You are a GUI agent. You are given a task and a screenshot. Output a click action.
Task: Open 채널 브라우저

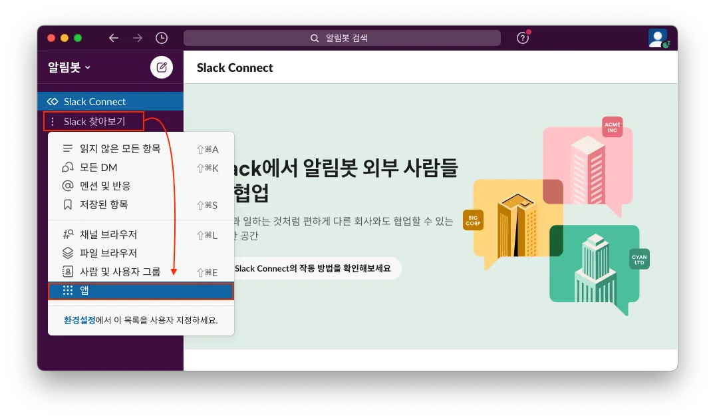141,235
